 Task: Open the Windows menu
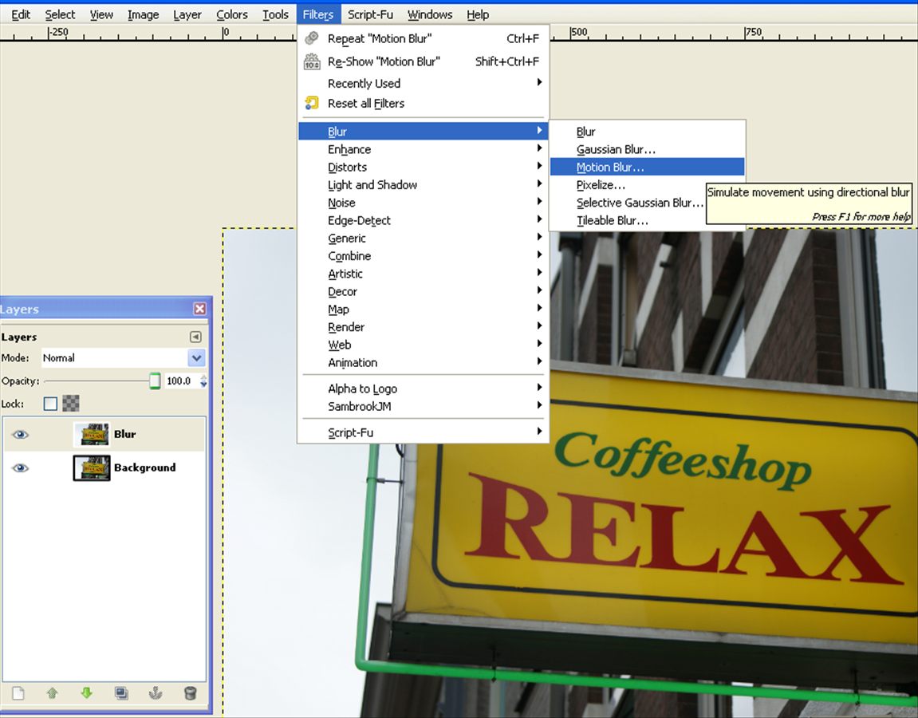coord(430,14)
